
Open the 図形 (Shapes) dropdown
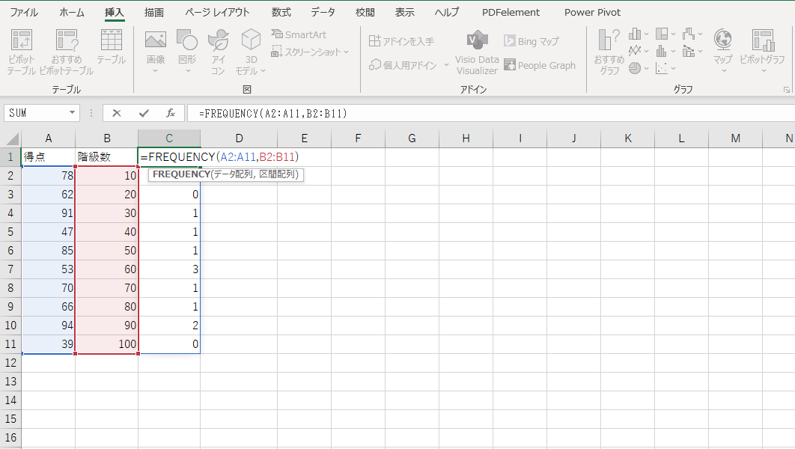coord(187,52)
